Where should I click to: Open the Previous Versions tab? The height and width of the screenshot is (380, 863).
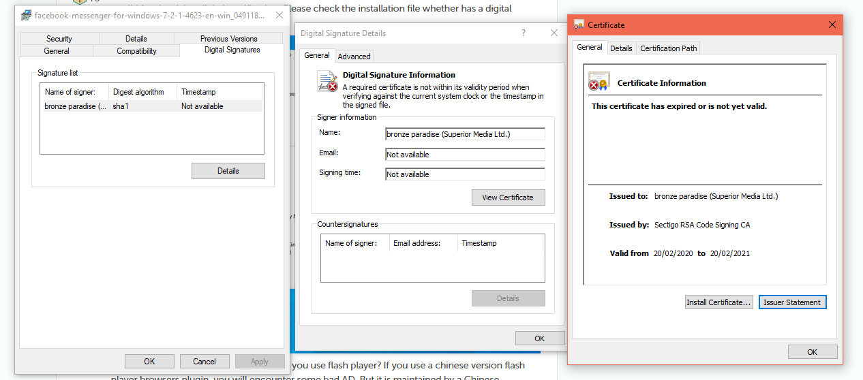[228, 39]
